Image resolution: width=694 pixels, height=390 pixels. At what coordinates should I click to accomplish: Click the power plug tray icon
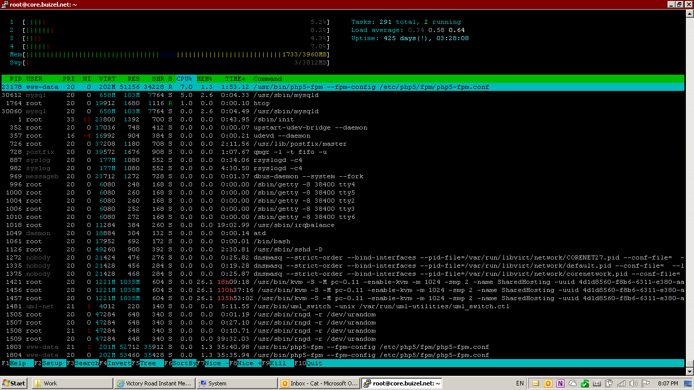point(609,383)
